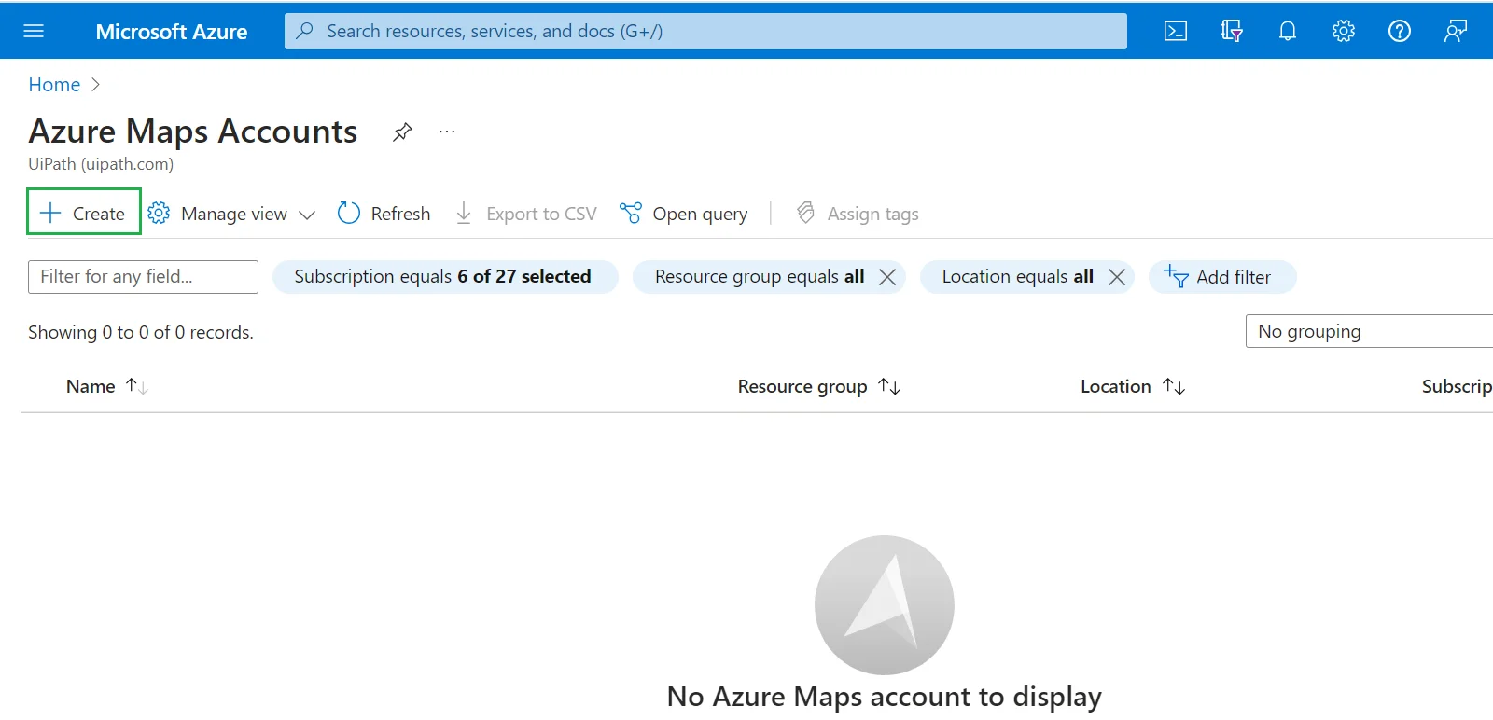This screenshot has width=1493, height=720.
Task: Go to the Home breadcrumb link
Action: pos(54,85)
